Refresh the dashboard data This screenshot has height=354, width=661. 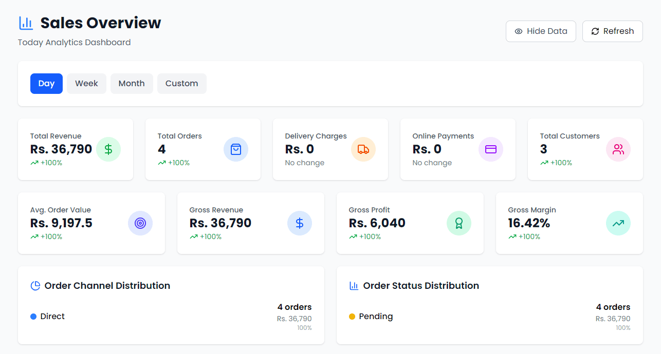click(x=612, y=31)
